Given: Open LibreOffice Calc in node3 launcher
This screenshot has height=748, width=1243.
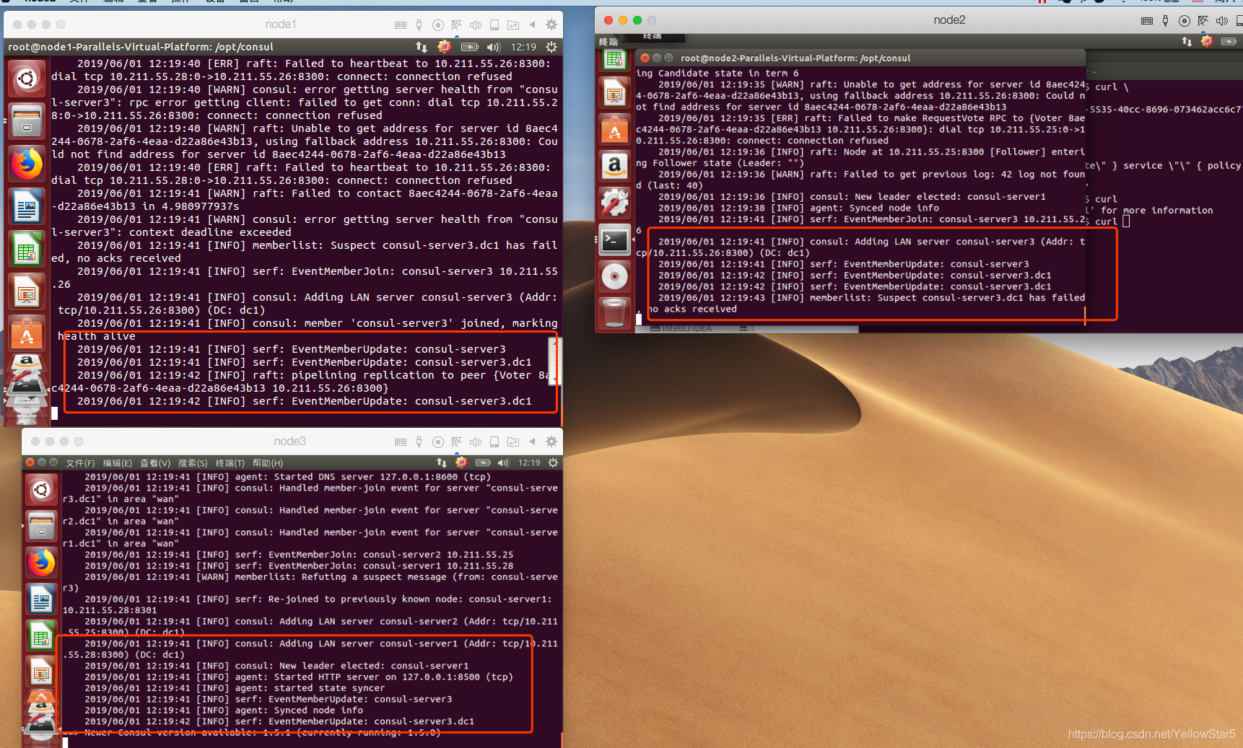Looking at the screenshot, I should tap(41, 637).
